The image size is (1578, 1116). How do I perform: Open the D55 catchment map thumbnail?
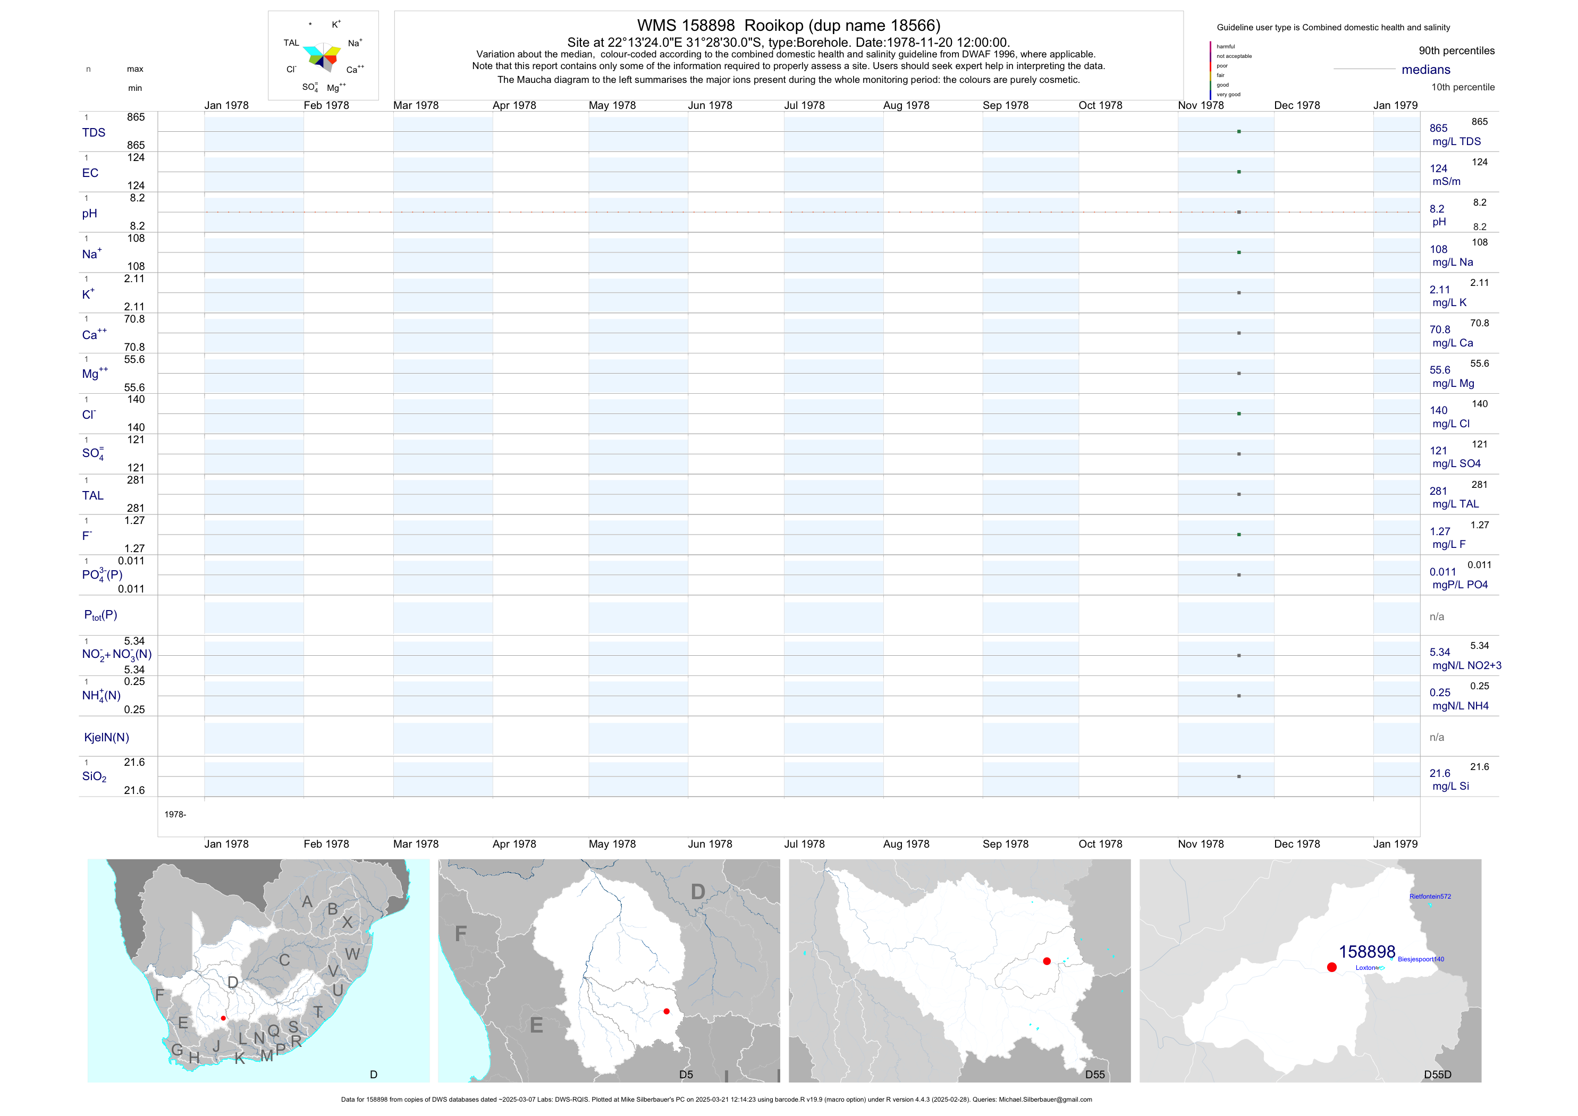pos(959,970)
